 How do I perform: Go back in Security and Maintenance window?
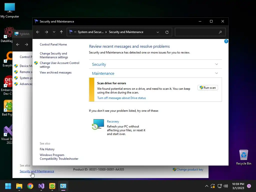[x=38, y=32]
